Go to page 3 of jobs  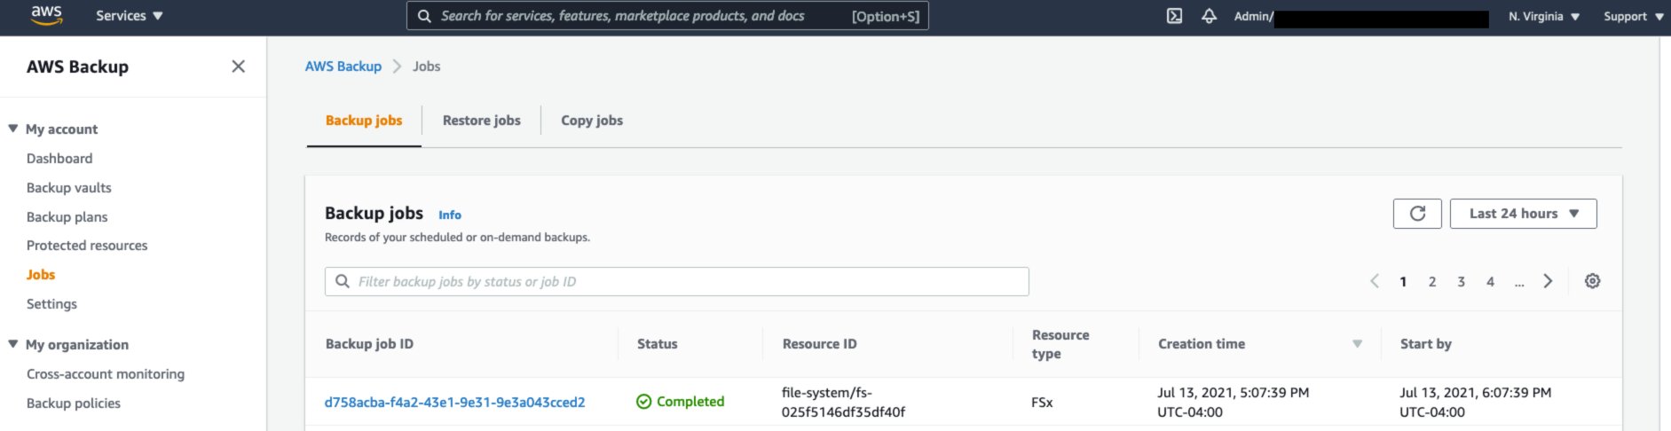pyautogui.click(x=1462, y=282)
